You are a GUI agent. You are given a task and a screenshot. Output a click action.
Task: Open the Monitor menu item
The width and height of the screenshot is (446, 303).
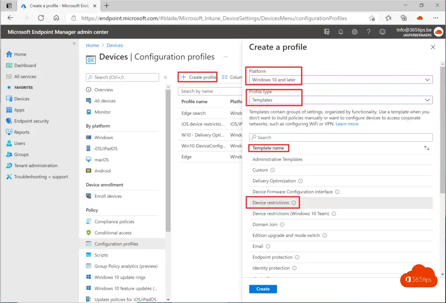point(102,112)
